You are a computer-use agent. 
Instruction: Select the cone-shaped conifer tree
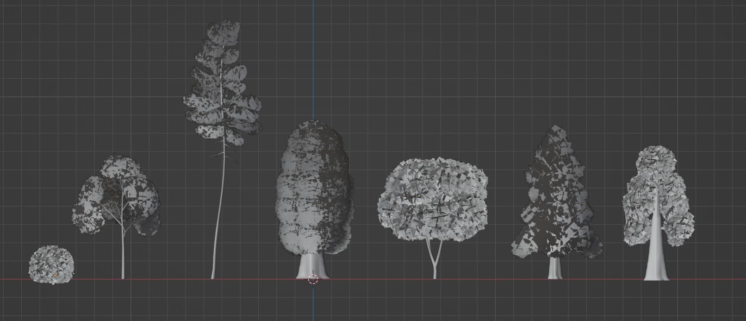[557, 202]
